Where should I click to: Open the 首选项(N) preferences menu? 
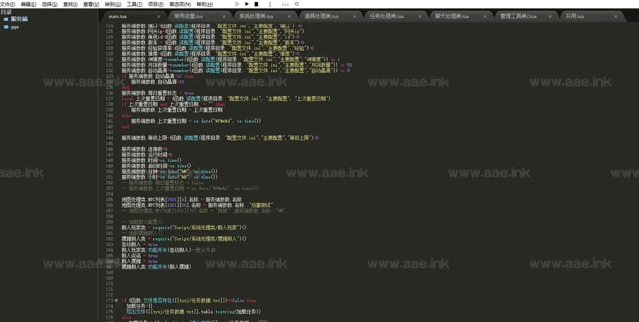coord(180,4)
